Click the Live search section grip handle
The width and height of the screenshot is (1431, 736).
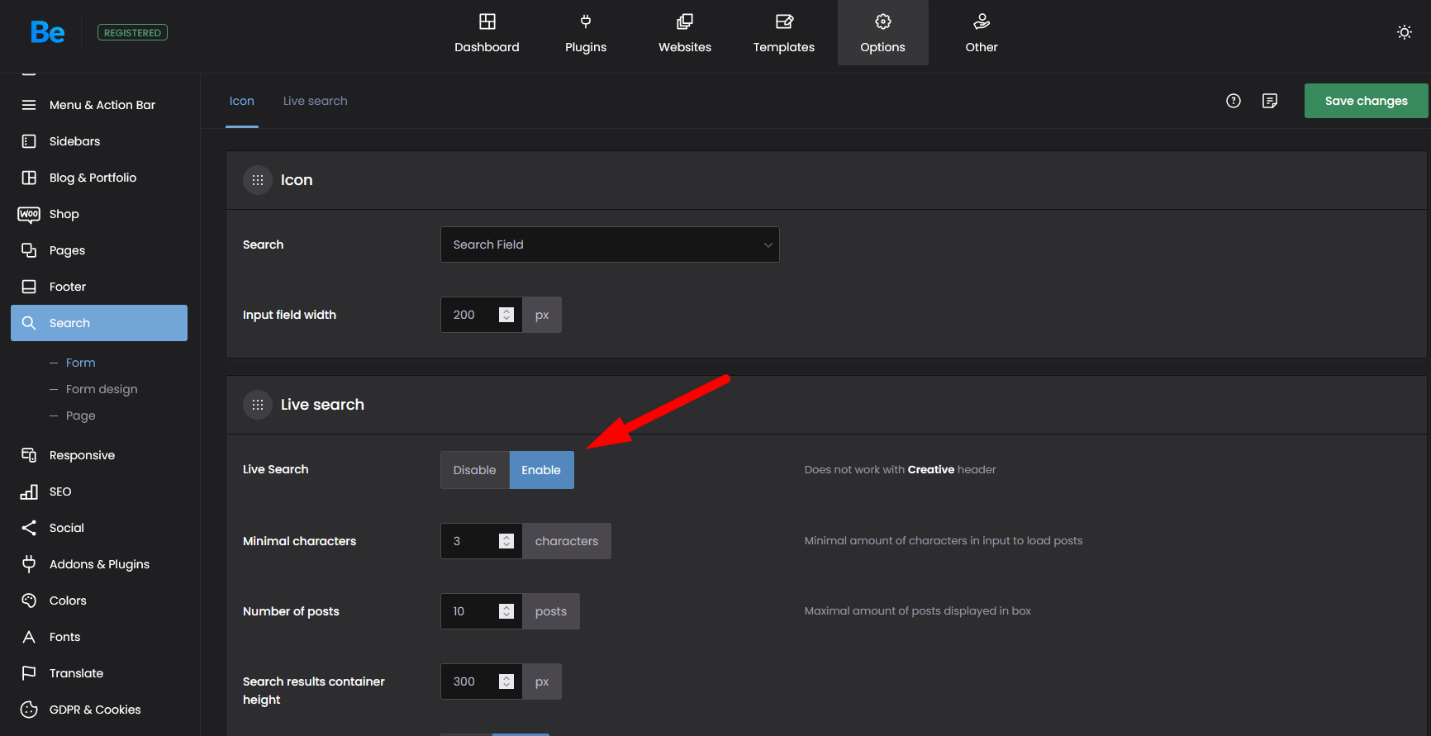pyautogui.click(x=258, y=405)
